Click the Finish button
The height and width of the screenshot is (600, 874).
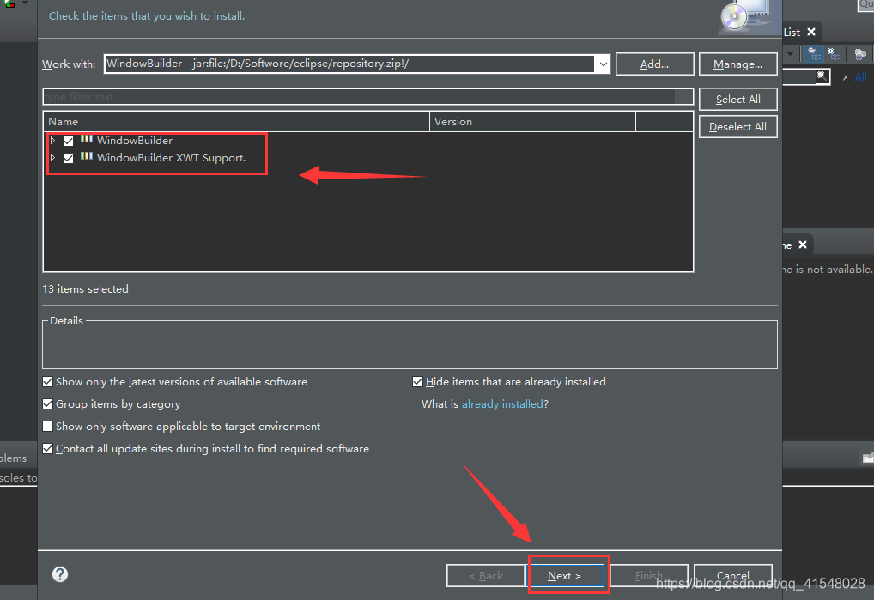(x=649, y=575)
